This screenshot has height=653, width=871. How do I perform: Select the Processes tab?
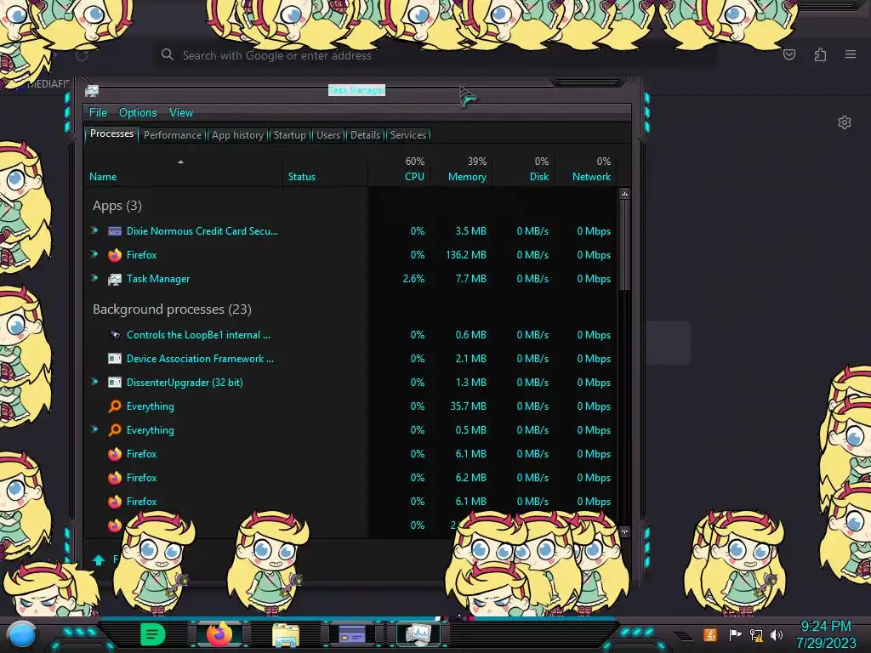[111, 133]
